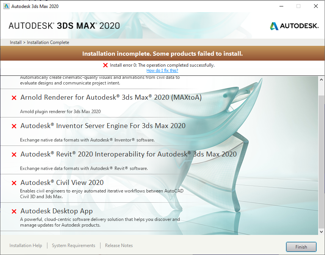Select the Revit 2020 Interoperability title
This screenshot has height=255, width=325.
[129, 154]
